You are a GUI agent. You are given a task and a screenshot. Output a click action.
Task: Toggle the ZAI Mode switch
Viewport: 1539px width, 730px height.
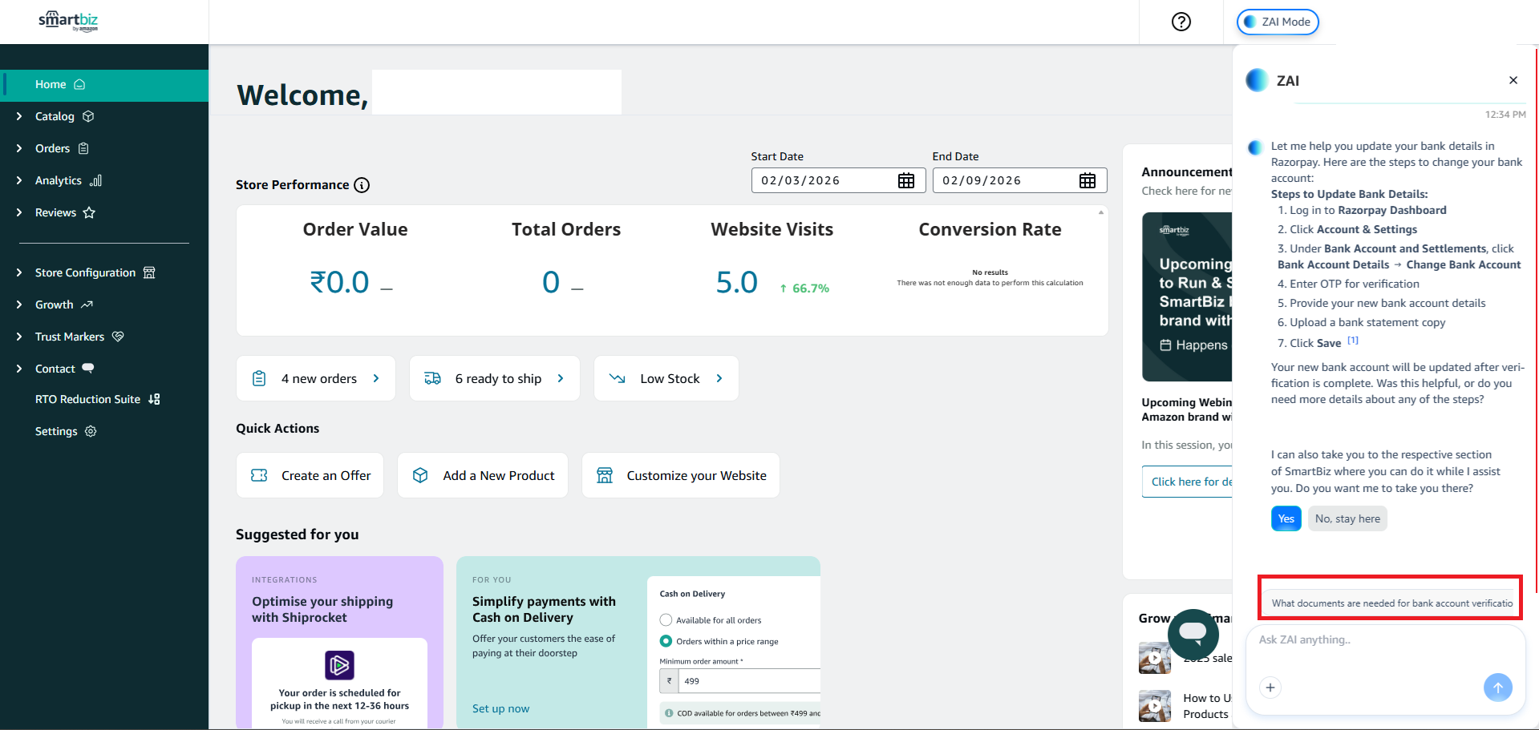point(1277,22)
